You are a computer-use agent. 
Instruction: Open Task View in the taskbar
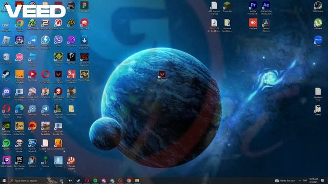tap(61, 180)
